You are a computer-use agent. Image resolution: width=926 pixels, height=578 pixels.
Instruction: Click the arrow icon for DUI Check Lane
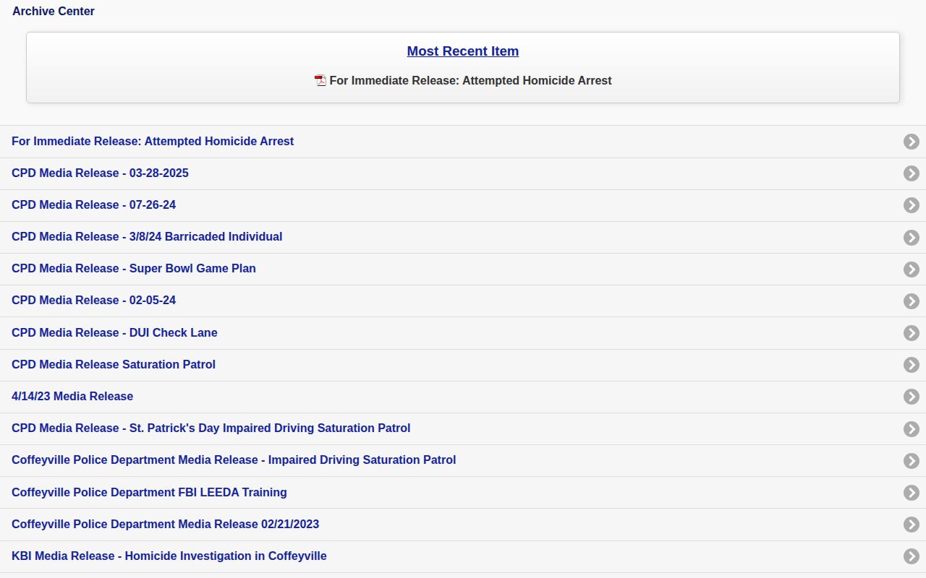point(912,333)
